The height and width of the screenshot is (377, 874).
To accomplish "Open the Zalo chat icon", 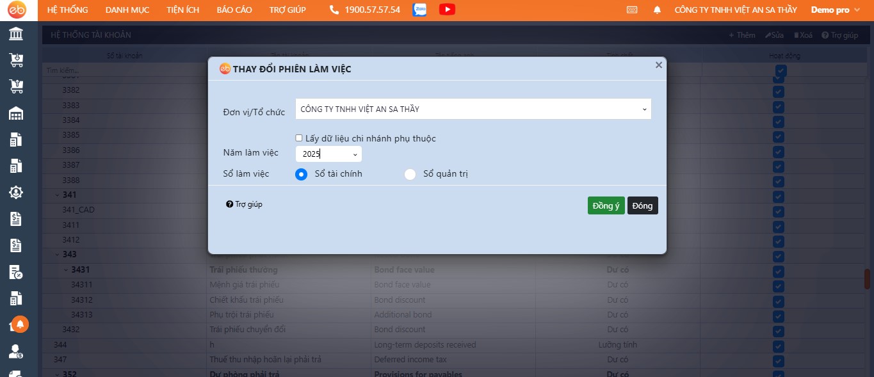I will click(420, 10).
